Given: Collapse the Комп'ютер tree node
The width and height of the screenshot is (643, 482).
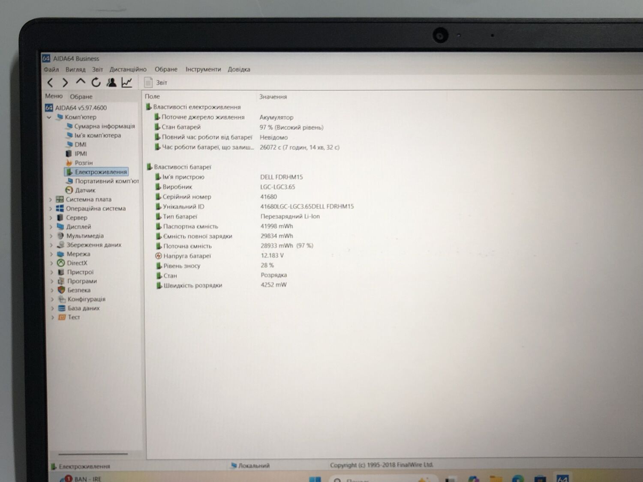Looking at the screenshot, I should (49, 117).
